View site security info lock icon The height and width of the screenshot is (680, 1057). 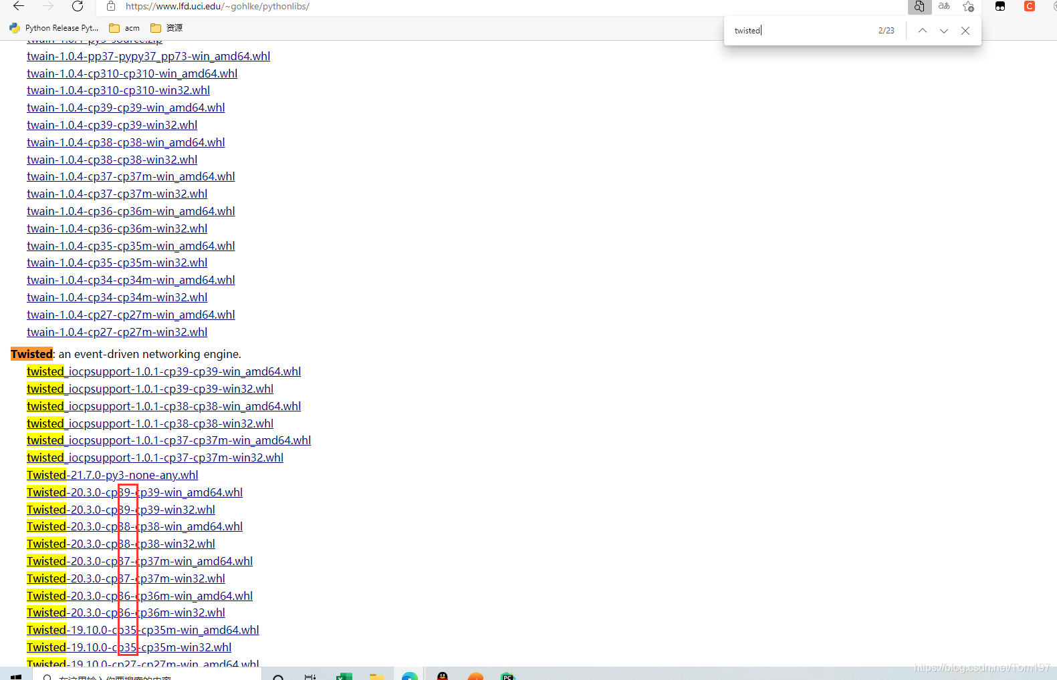(x=111, y=6)
